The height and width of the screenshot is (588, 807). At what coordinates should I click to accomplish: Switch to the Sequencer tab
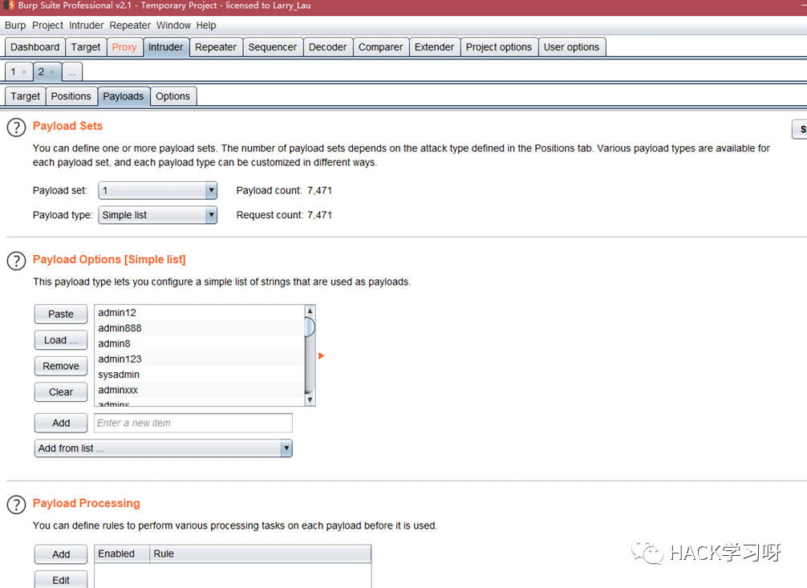[x=273, y=47]
